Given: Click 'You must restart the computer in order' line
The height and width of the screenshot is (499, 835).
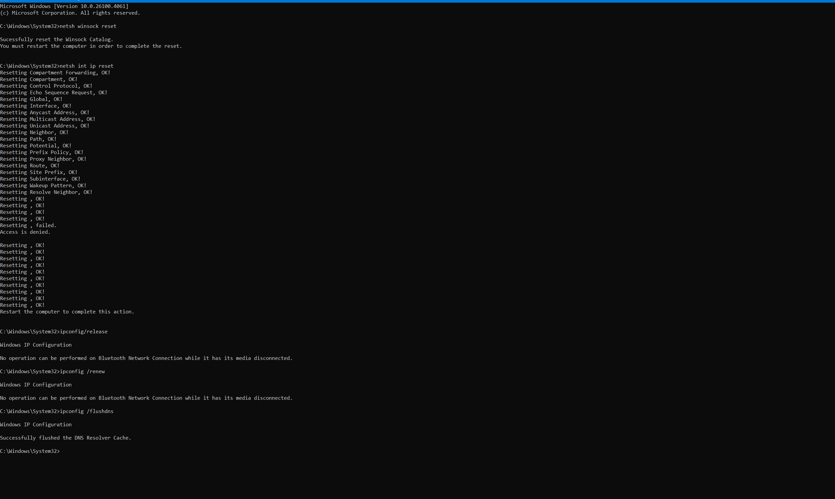Looking at the screenshot, I should [91, 46].
